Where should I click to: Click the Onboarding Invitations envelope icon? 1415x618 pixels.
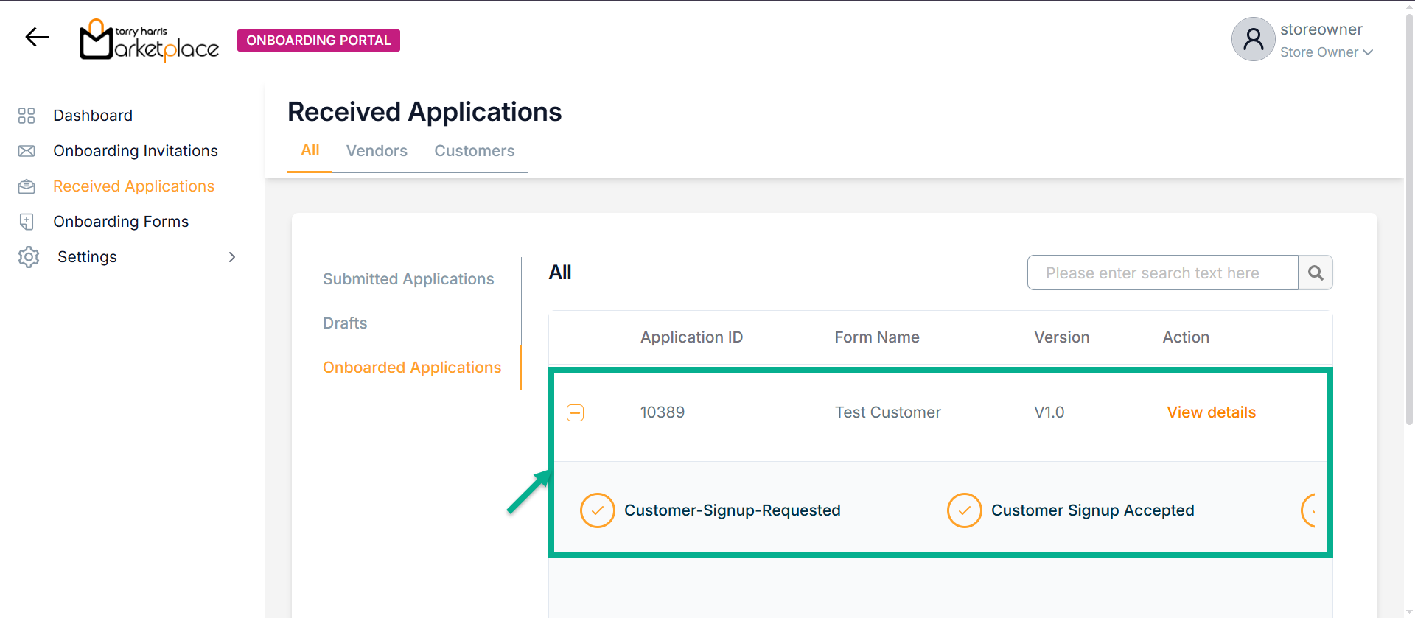coord(27,151)
